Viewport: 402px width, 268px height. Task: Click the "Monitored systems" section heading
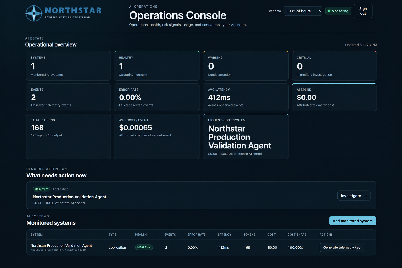[51, 223]
